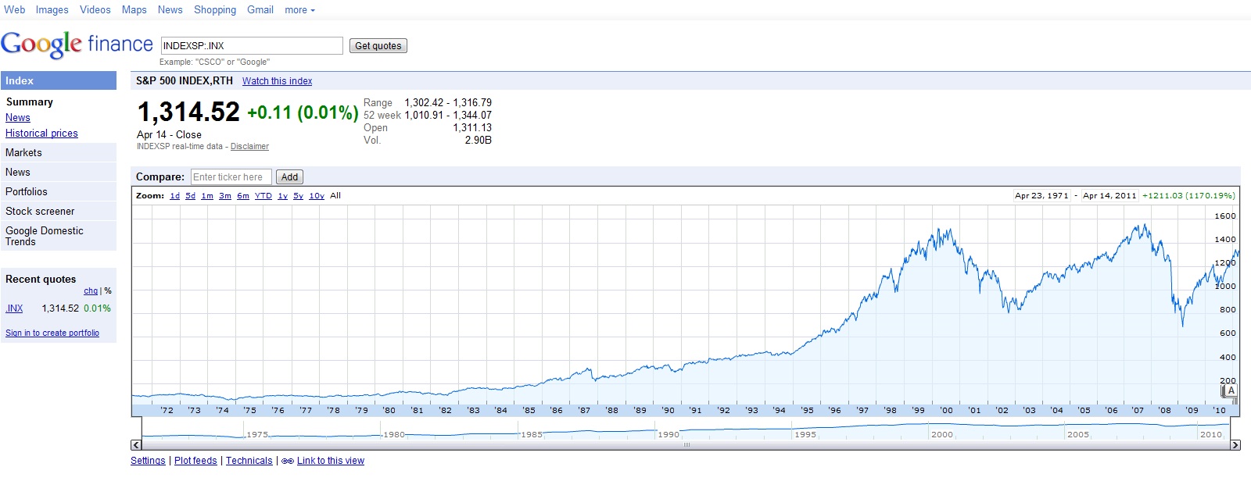
Task: Open the News section below Markets
Action: point(59,173)
